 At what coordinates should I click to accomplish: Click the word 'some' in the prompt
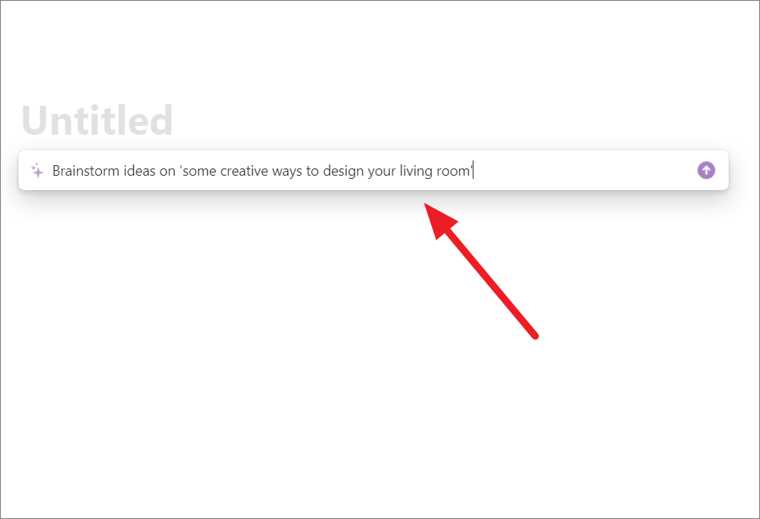[x=199, y=172]
